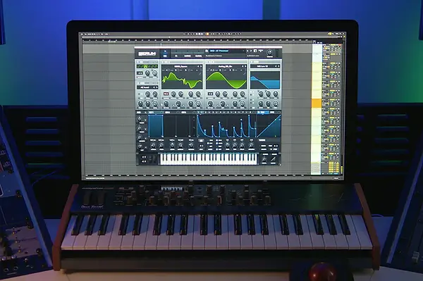Toggle the LFO BPM sync checkbox
The width and height of the screenshot is (423, 281).
pyautogui.click(x=216, y=140)
